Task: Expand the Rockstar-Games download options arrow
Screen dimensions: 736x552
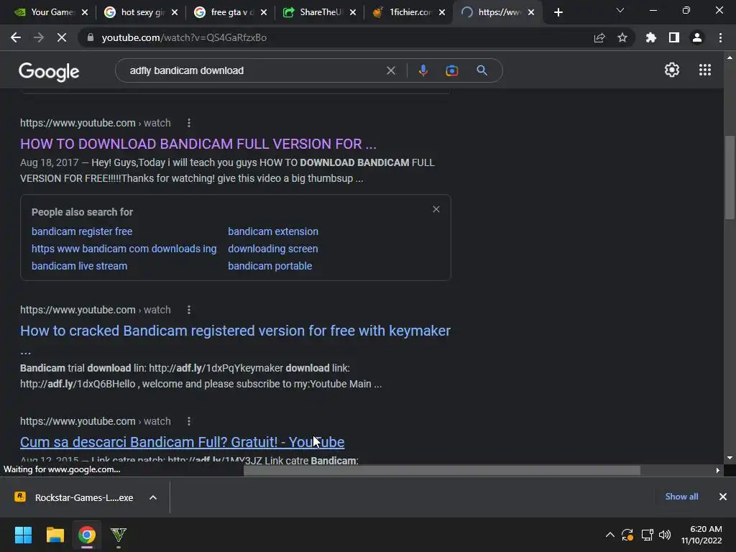Action: (153, 497)
